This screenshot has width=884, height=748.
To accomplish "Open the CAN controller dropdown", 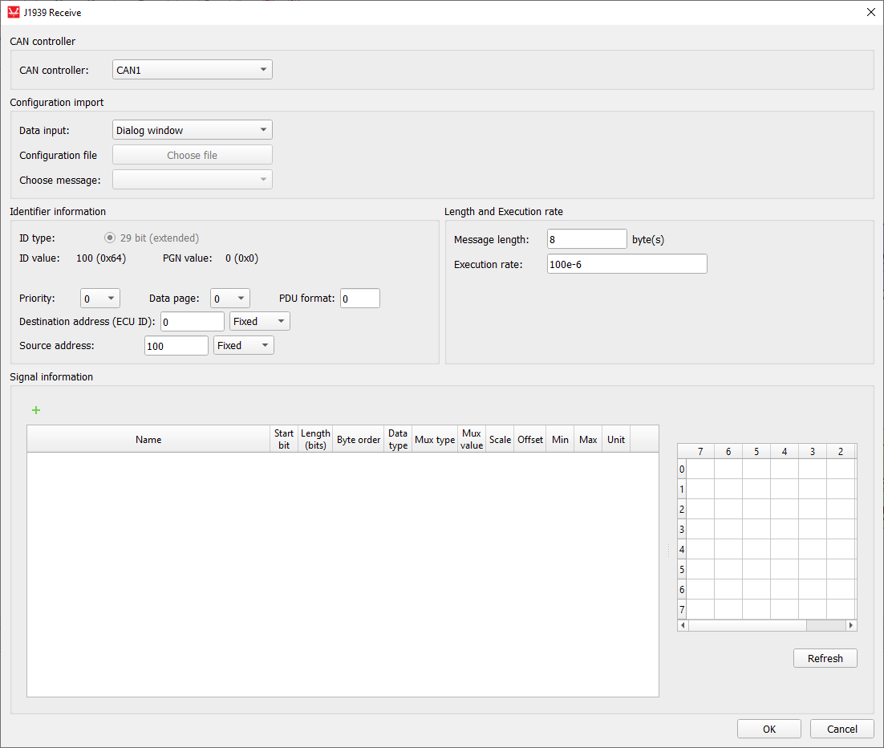I will click(192, 70).
